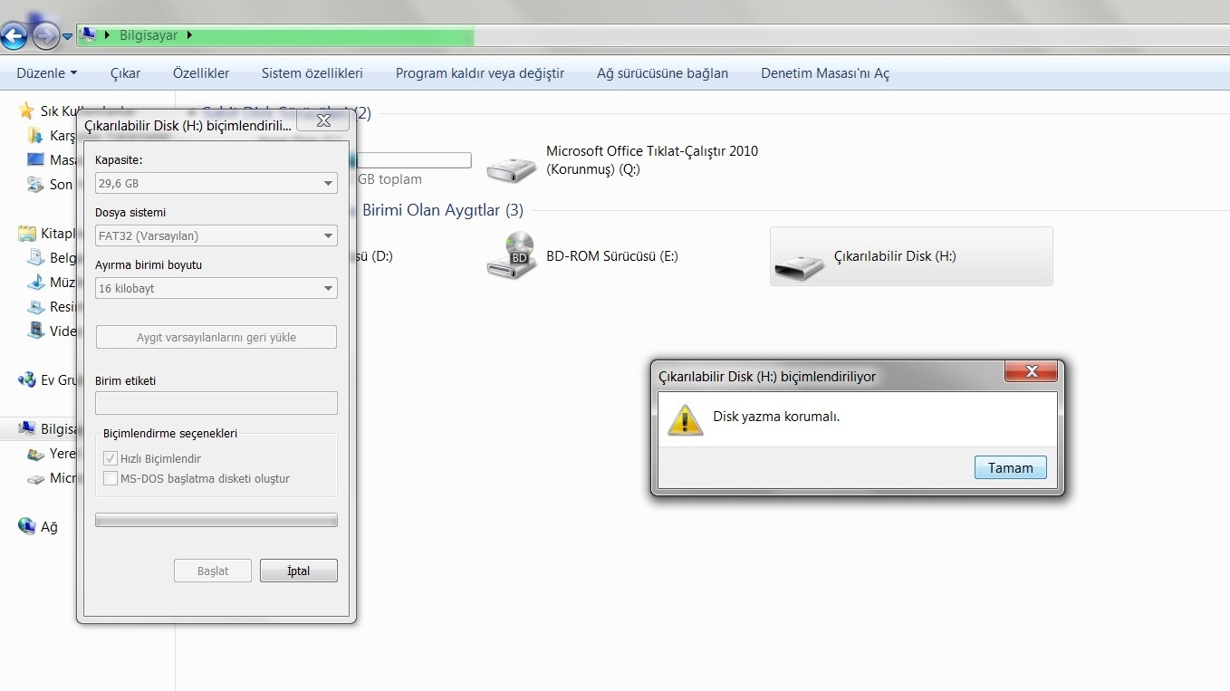Click the favorites star icon
This screenshot has height=691, width=1230.
click(26, 110)
